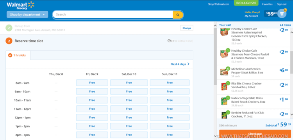Select Fri, Dec 9 9am - 10am Free slot
The height and width of the screenshot is (140, 293).
[92, 91]
